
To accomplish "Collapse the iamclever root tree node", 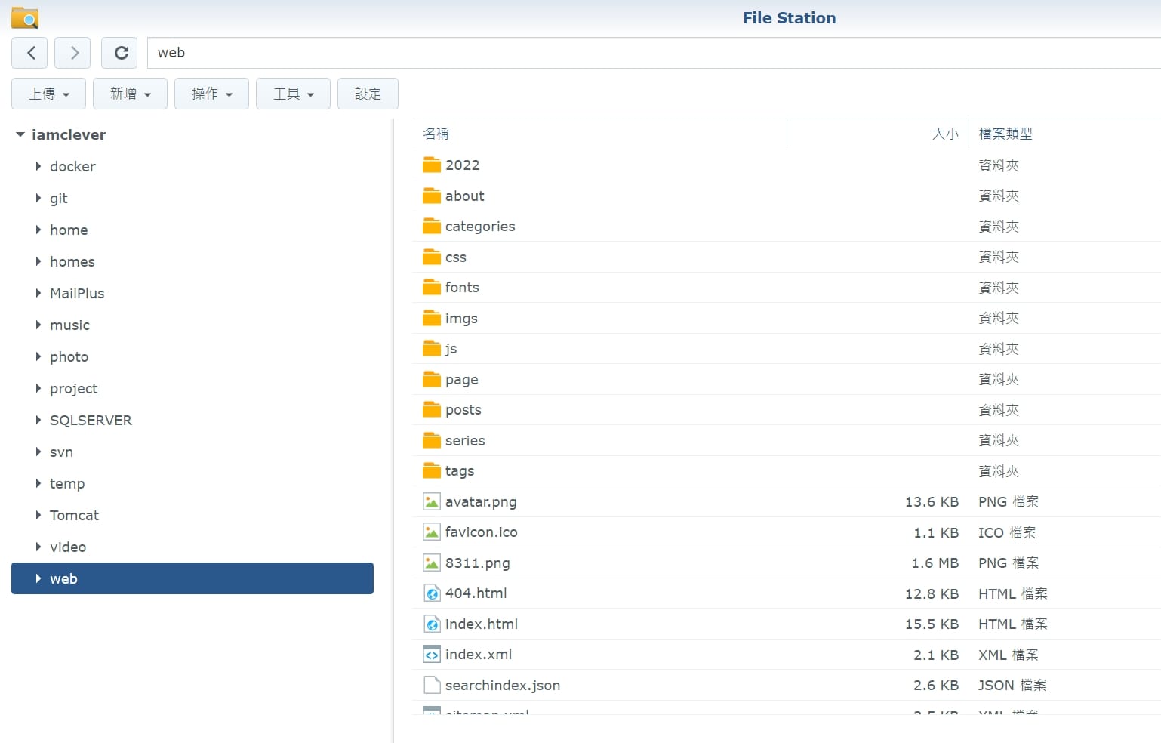I will pos(20,134).
